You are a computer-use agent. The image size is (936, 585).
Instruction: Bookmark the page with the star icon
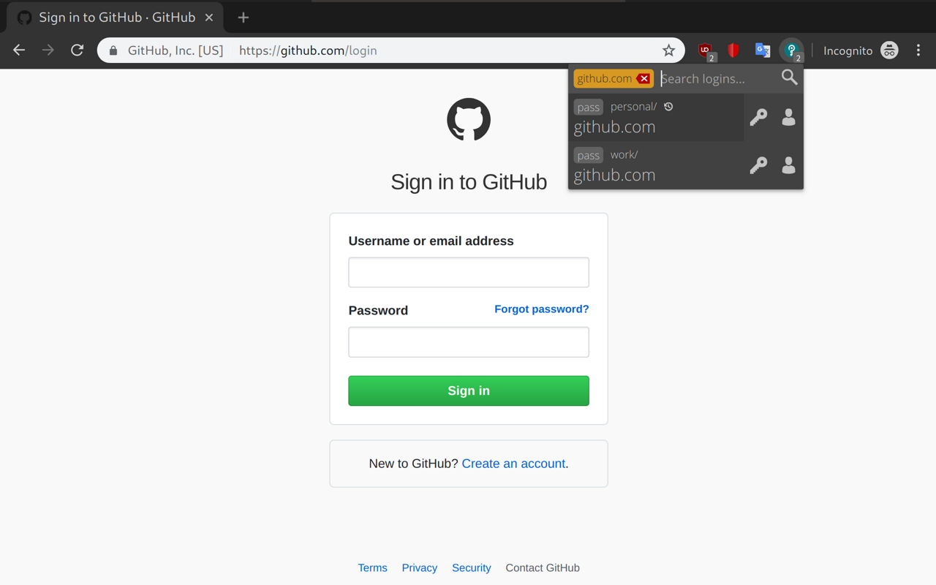click(668, 50)
